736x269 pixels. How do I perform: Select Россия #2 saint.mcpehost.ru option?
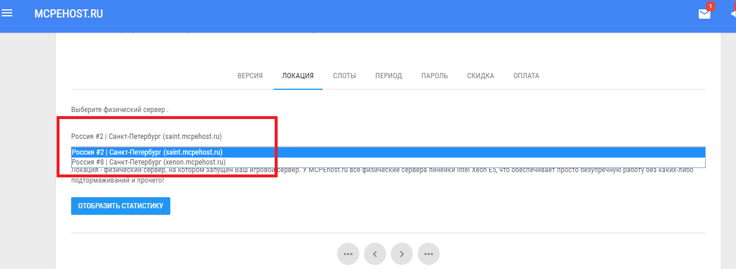click(388, 152)
